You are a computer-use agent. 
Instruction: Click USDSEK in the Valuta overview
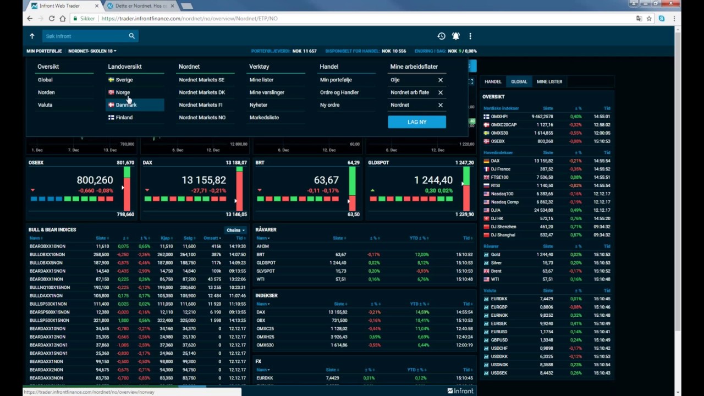point(499,373)
